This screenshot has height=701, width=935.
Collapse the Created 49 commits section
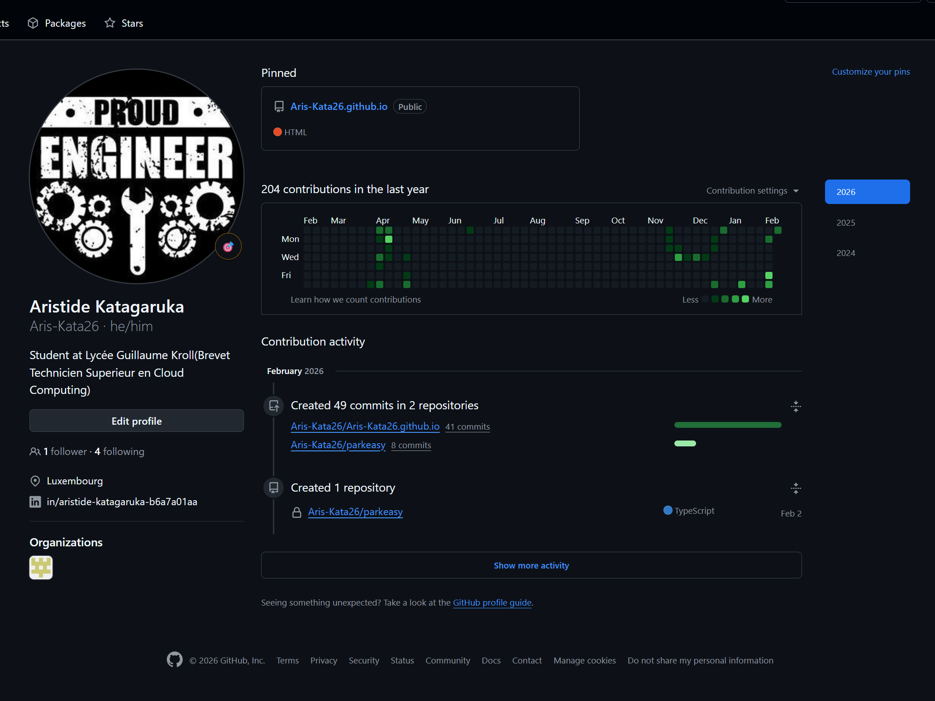[x=796, y=406]
